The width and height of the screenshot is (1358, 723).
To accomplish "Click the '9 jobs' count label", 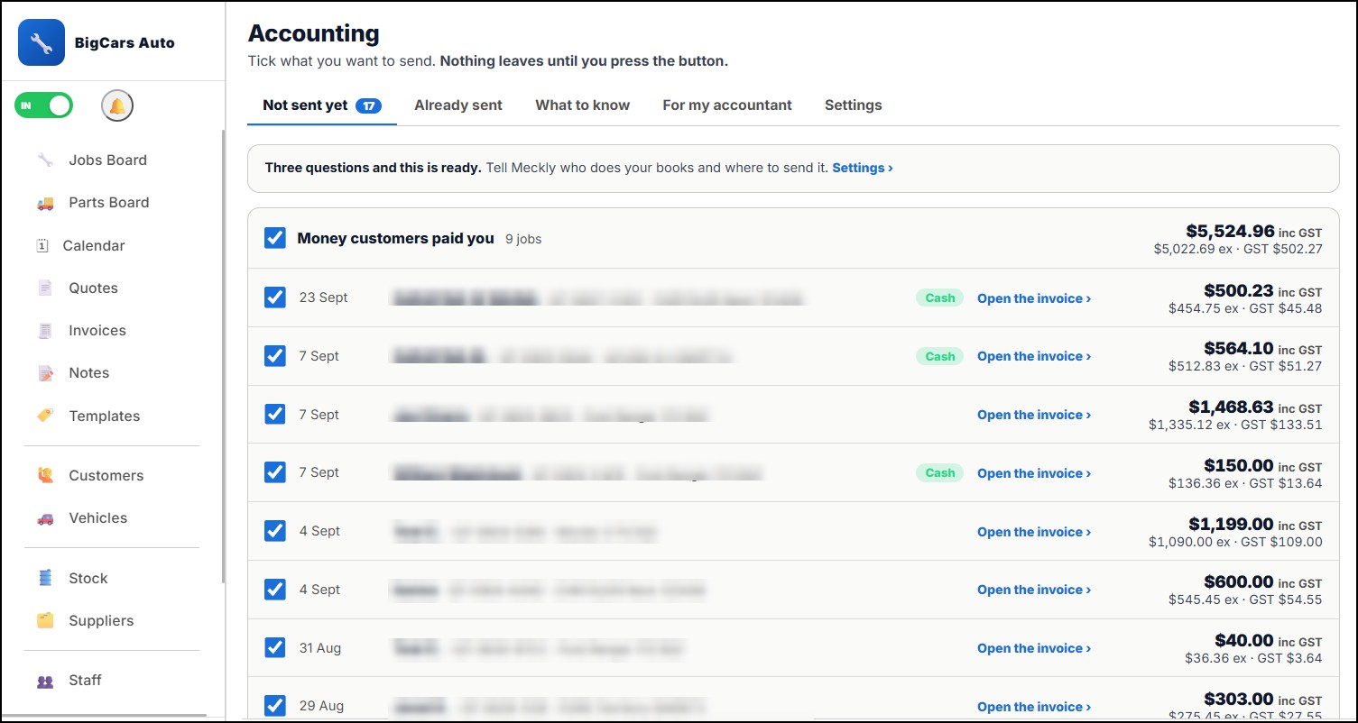I will (523, 239).
